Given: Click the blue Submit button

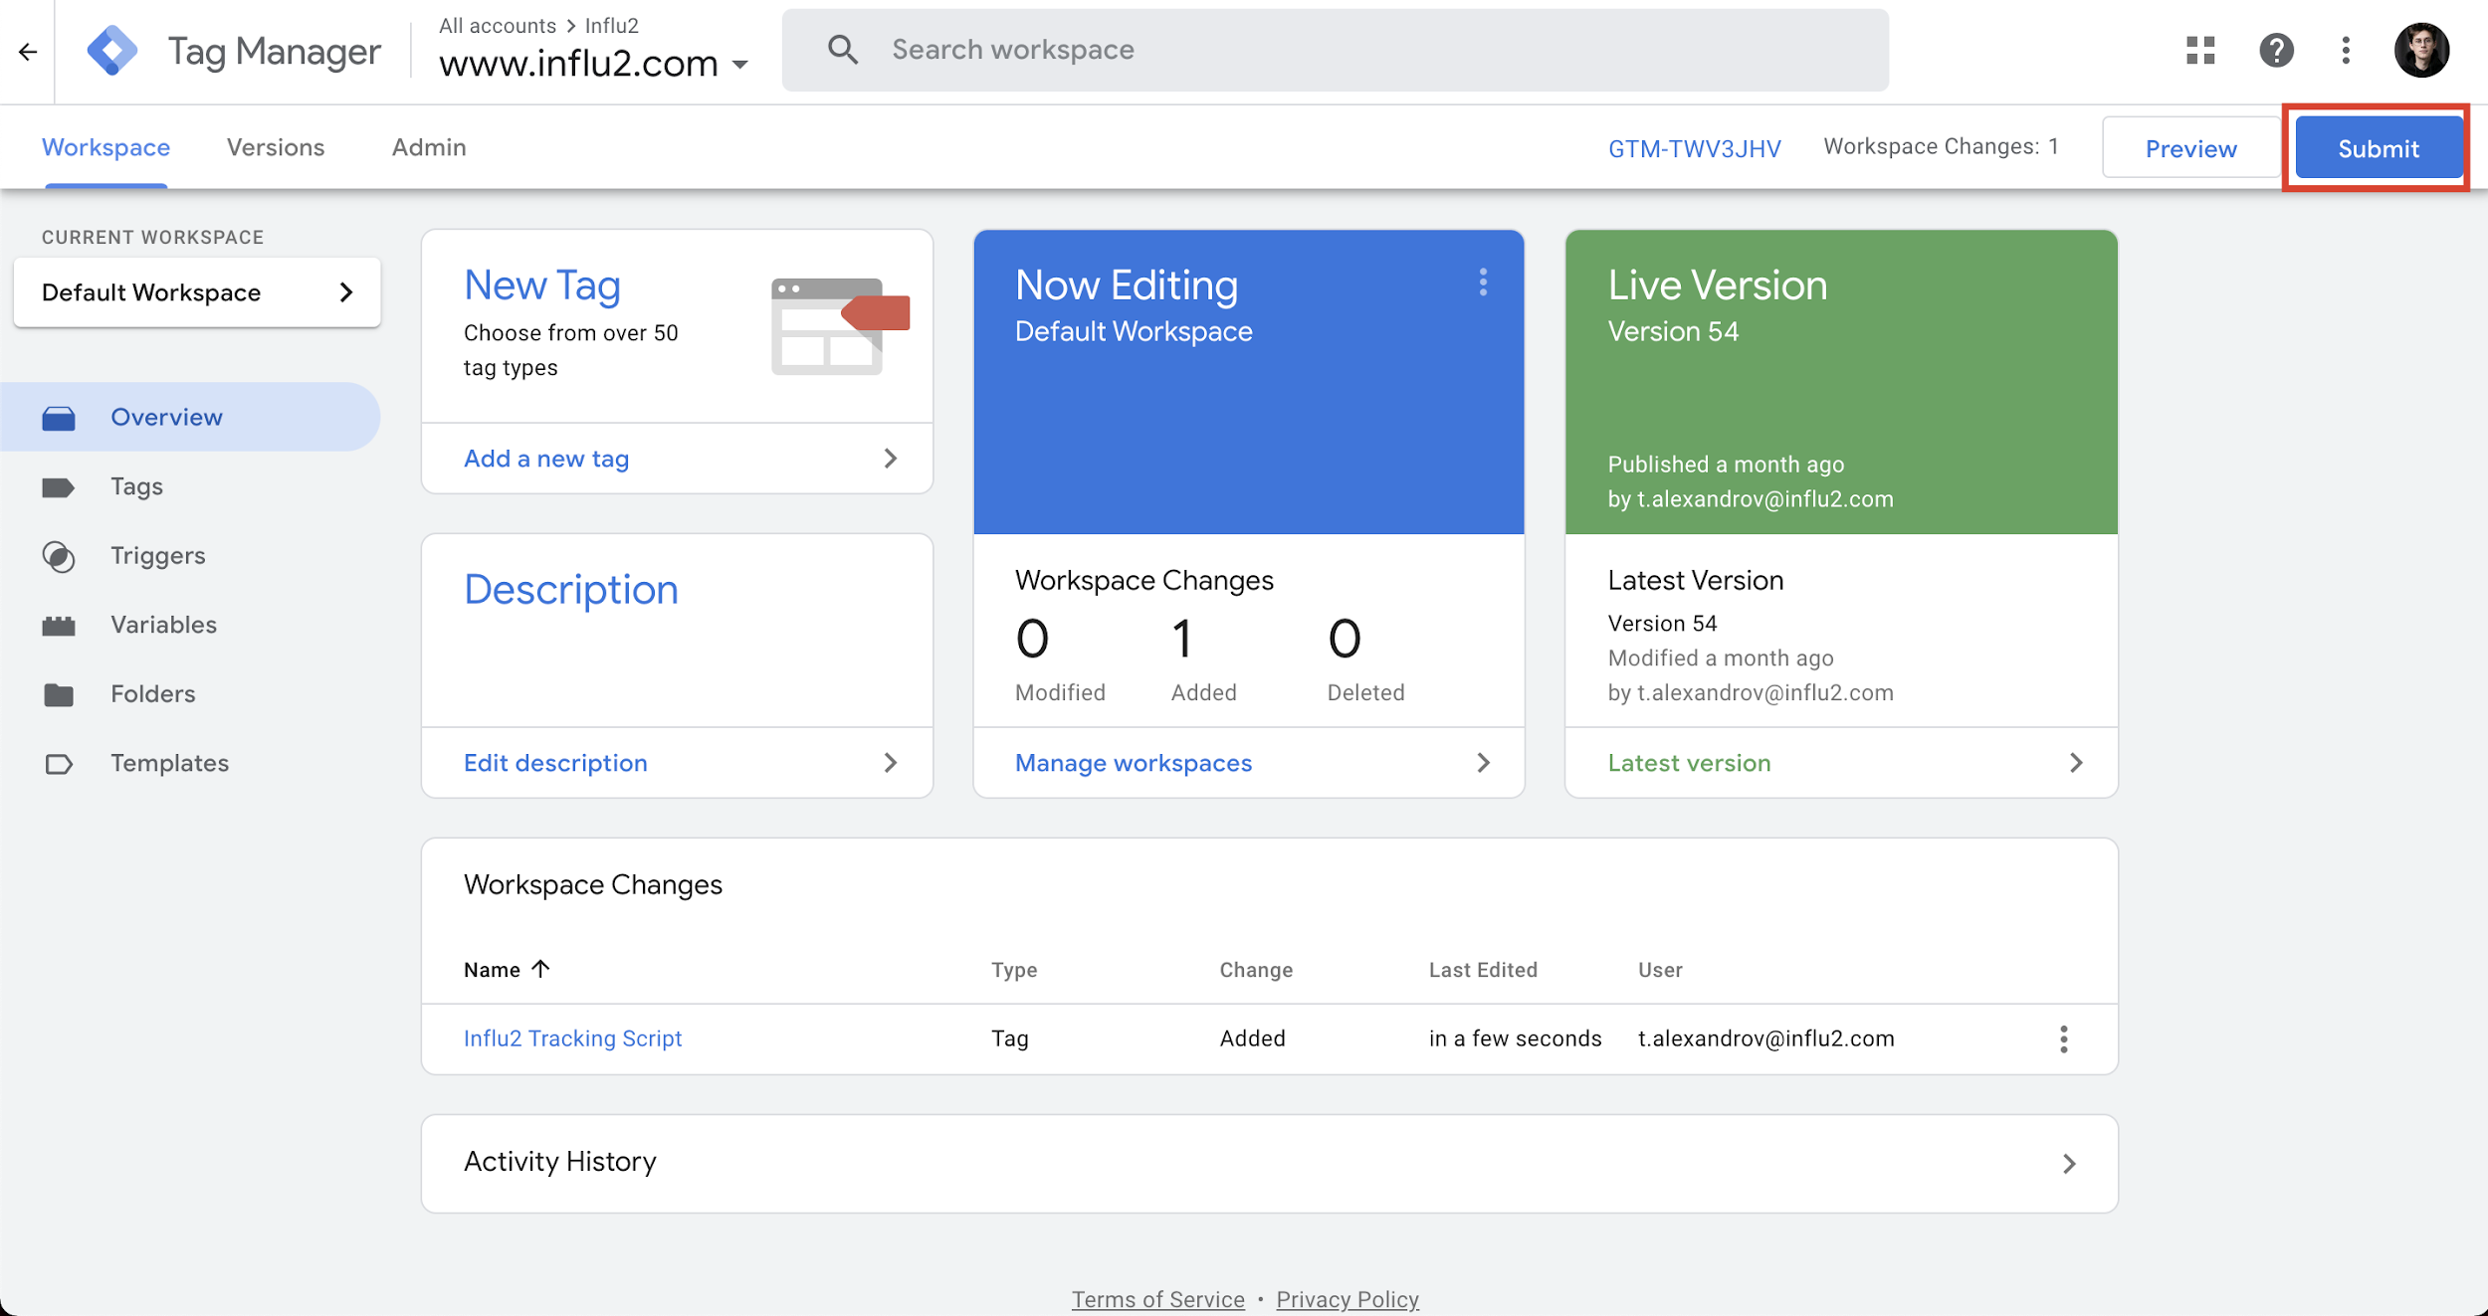Looking at the screenshot, I should point(2378,148).
